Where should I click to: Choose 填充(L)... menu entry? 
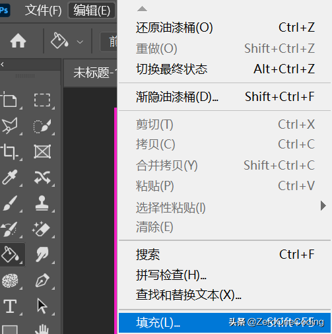pyautogui.click(x=224, y=323)
